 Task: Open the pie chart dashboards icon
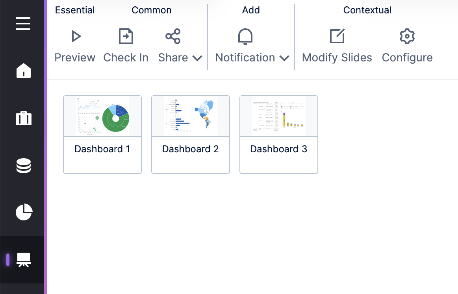pos(23,213)
